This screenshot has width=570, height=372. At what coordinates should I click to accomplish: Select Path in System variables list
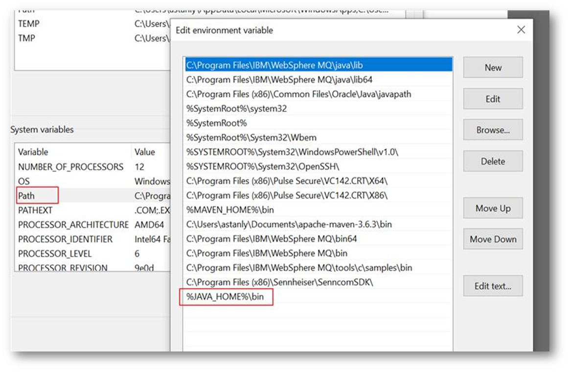[27, 196]
